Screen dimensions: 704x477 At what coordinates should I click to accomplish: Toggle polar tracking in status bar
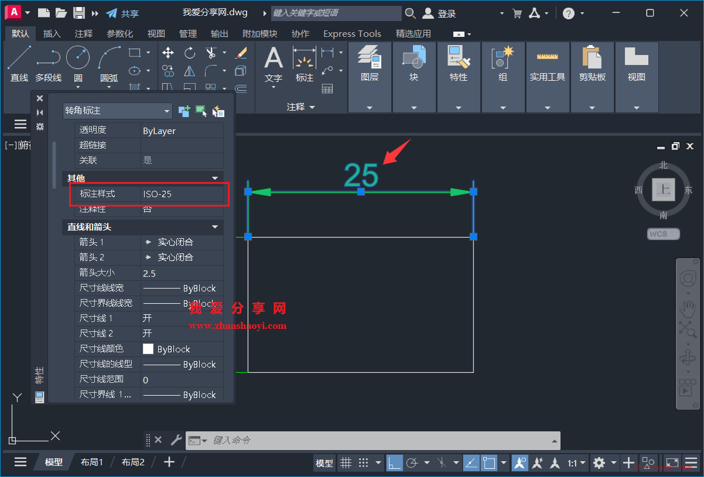412,463
